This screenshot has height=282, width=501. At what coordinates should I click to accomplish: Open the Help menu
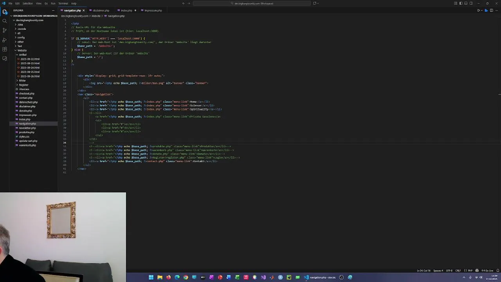click(74, 4)
